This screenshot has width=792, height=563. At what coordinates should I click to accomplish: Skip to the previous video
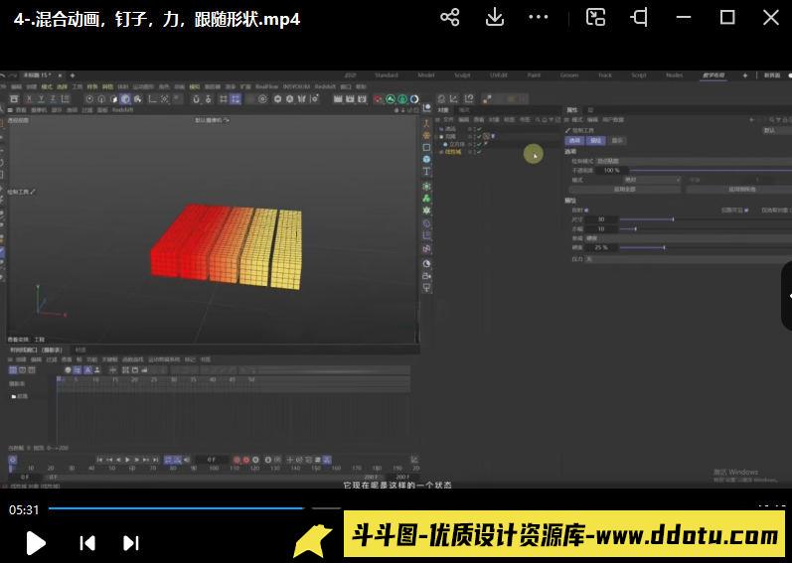tap(87, 543)
